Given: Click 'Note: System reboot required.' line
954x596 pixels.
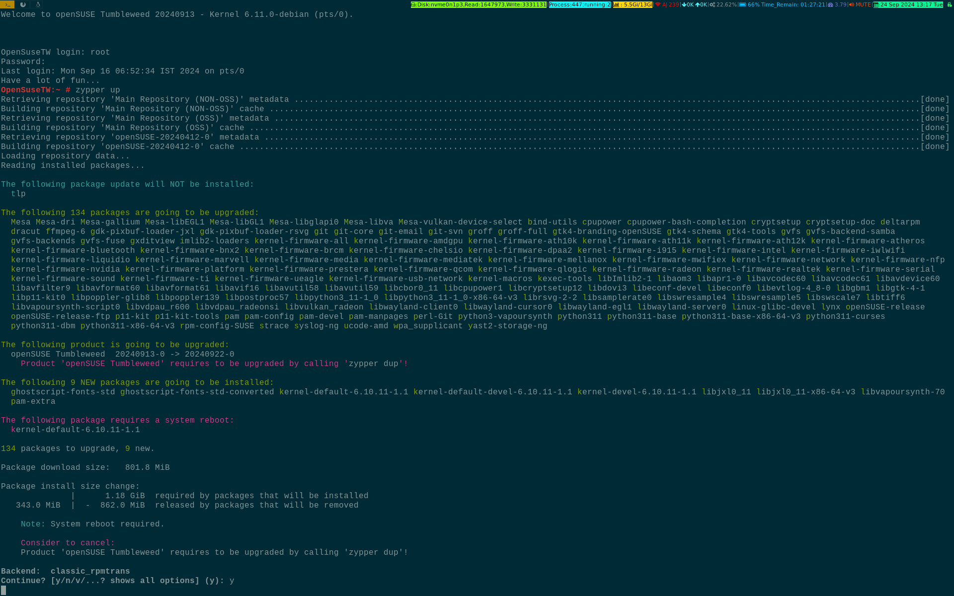Looking at the screenshot, I should coord(93,524).
